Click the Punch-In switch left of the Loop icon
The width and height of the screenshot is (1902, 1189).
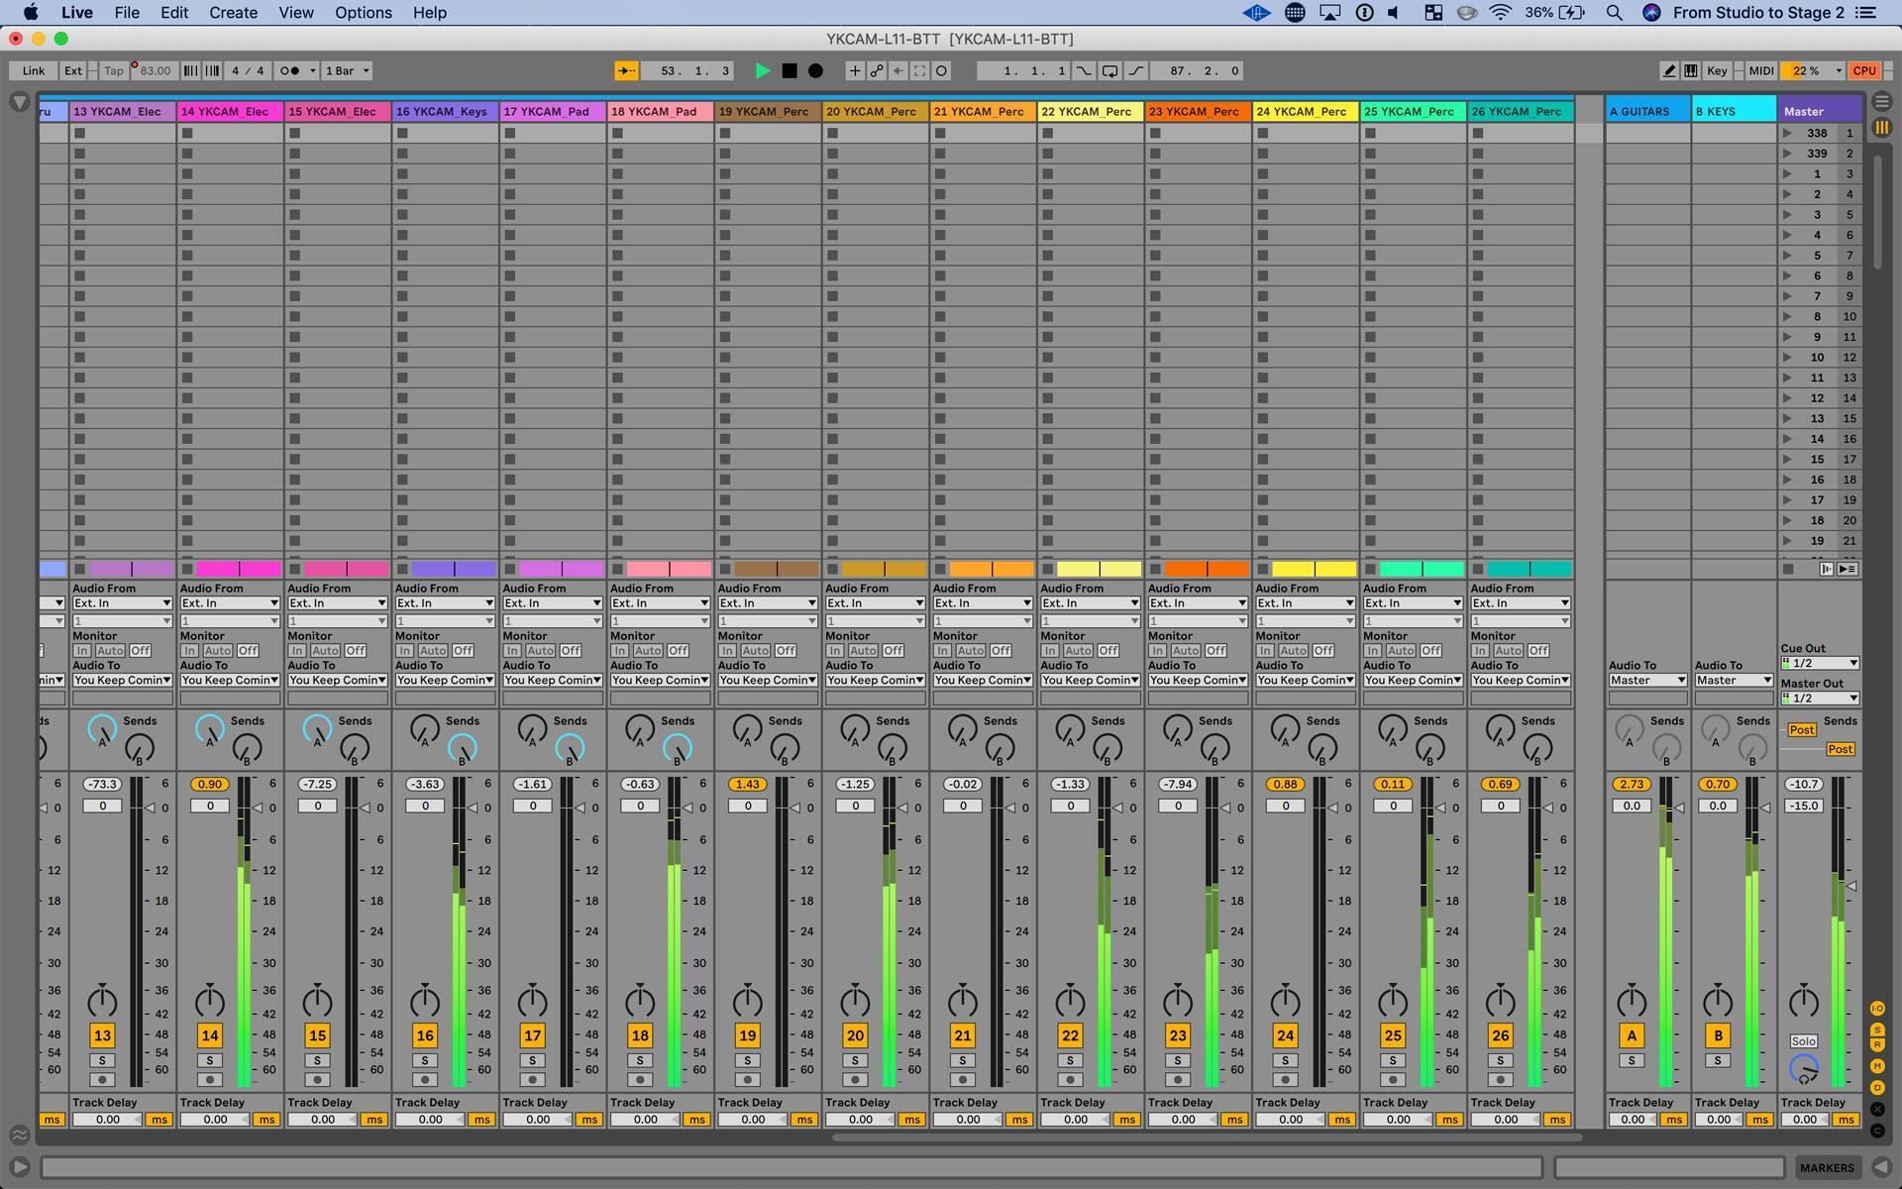1086,70
